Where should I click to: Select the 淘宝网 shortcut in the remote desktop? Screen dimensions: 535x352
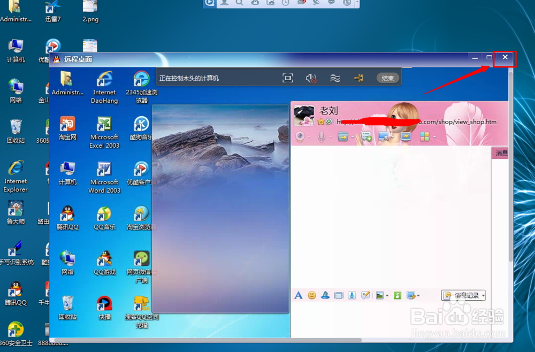click(67, 128)
